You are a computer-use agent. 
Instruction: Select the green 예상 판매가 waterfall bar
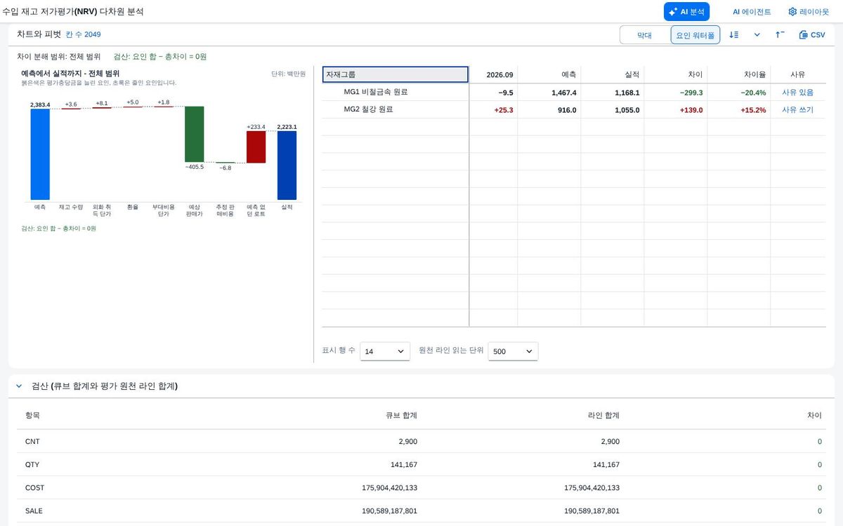point(194,134)
